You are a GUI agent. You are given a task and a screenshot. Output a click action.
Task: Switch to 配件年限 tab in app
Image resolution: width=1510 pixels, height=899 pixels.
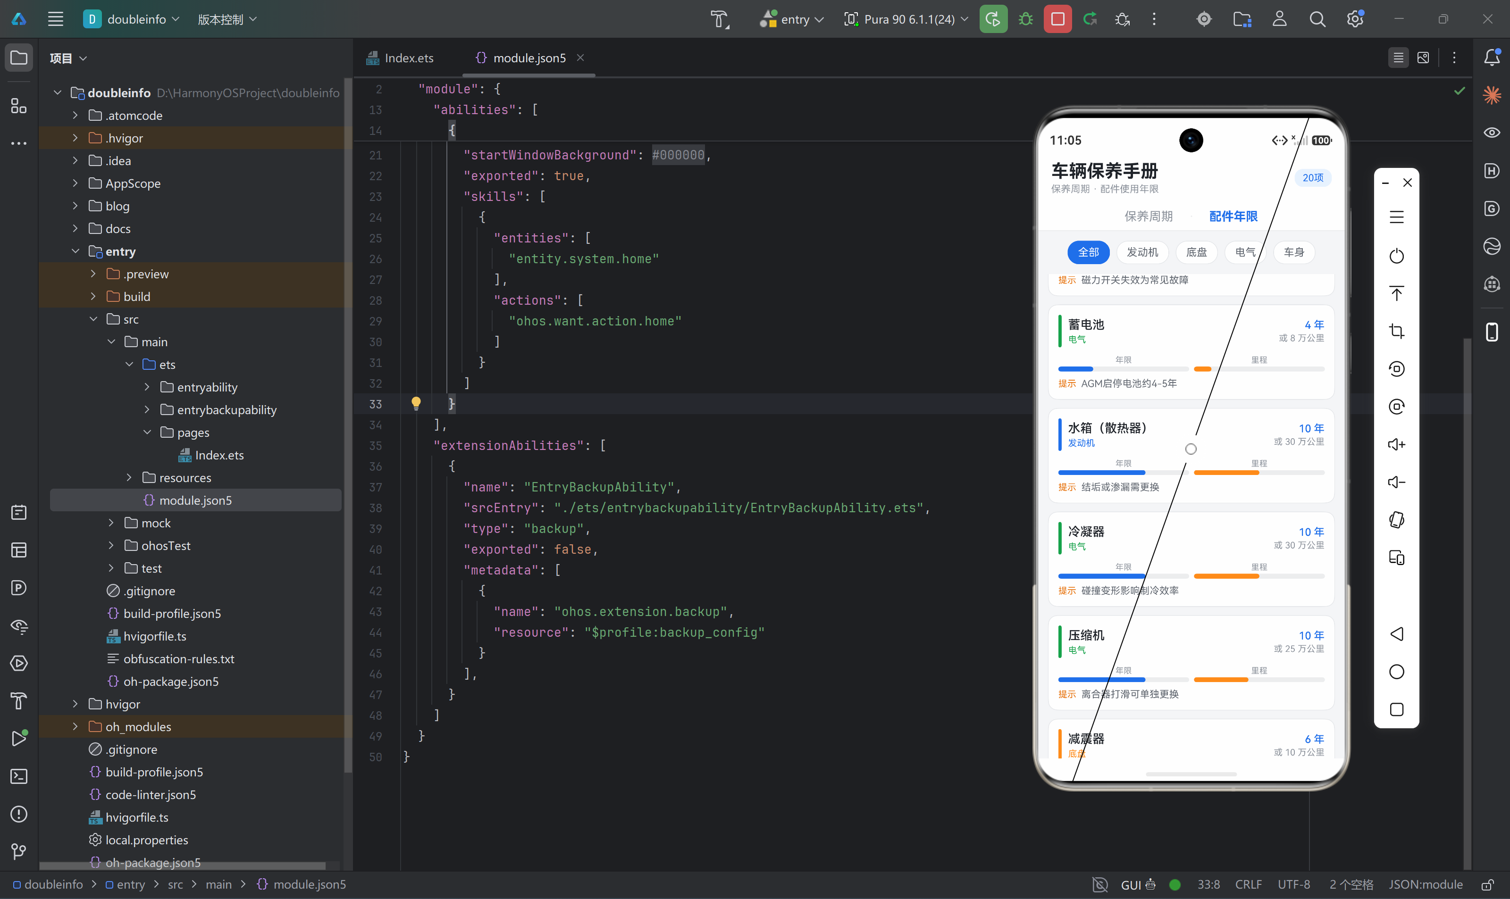[x=1233, y=216]
